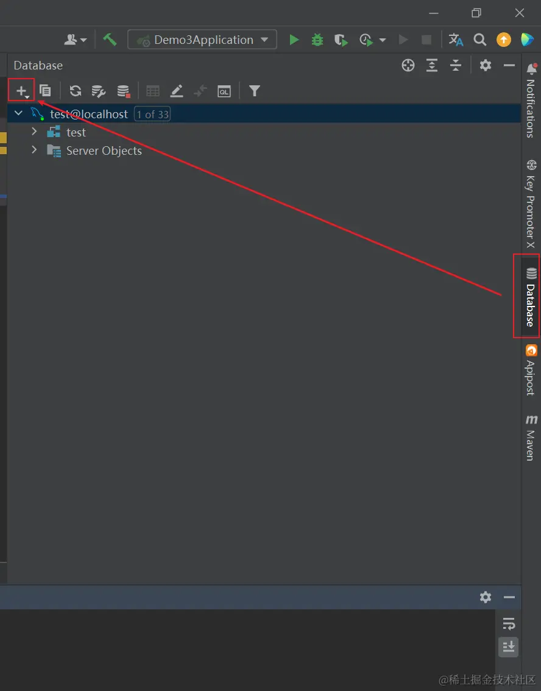This screenshot has height=691, width=541.
Task: Expand the Server Objects node
Action: (x=34, y=149)
